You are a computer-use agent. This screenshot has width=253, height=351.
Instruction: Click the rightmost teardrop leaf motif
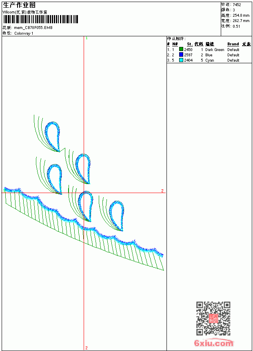[117, 215]
